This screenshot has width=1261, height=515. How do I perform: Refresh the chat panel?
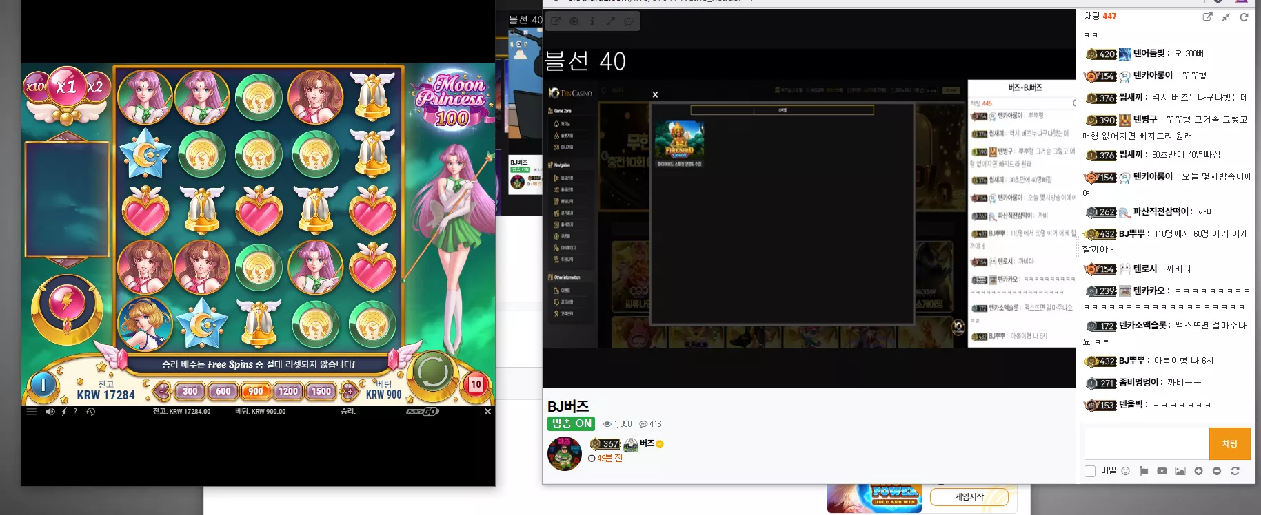point(1244,17)
